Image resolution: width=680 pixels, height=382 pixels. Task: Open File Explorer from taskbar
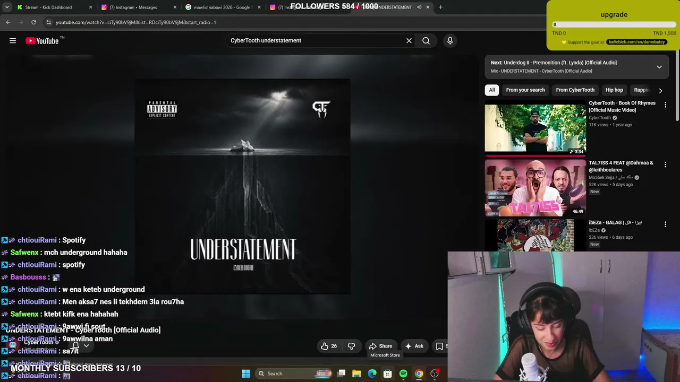pos(356,374)
